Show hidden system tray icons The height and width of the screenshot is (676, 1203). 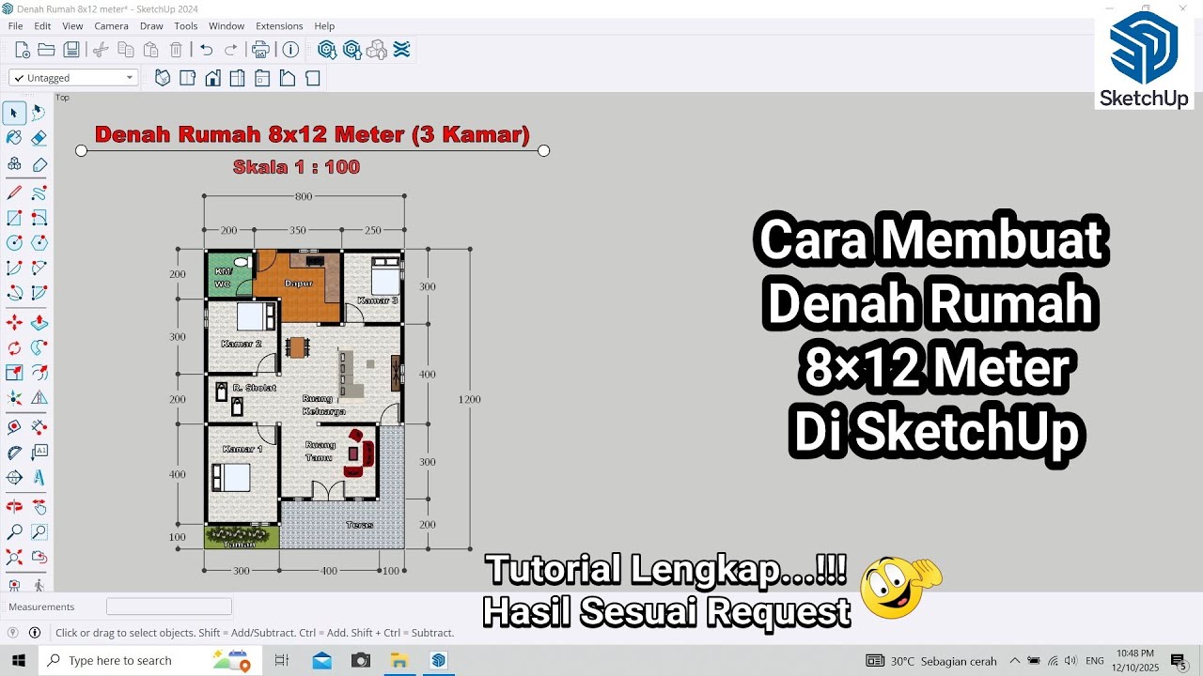1014,660
